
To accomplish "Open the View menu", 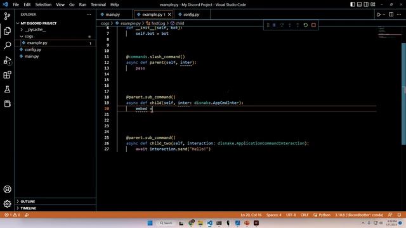I will (x=60, y=4).
